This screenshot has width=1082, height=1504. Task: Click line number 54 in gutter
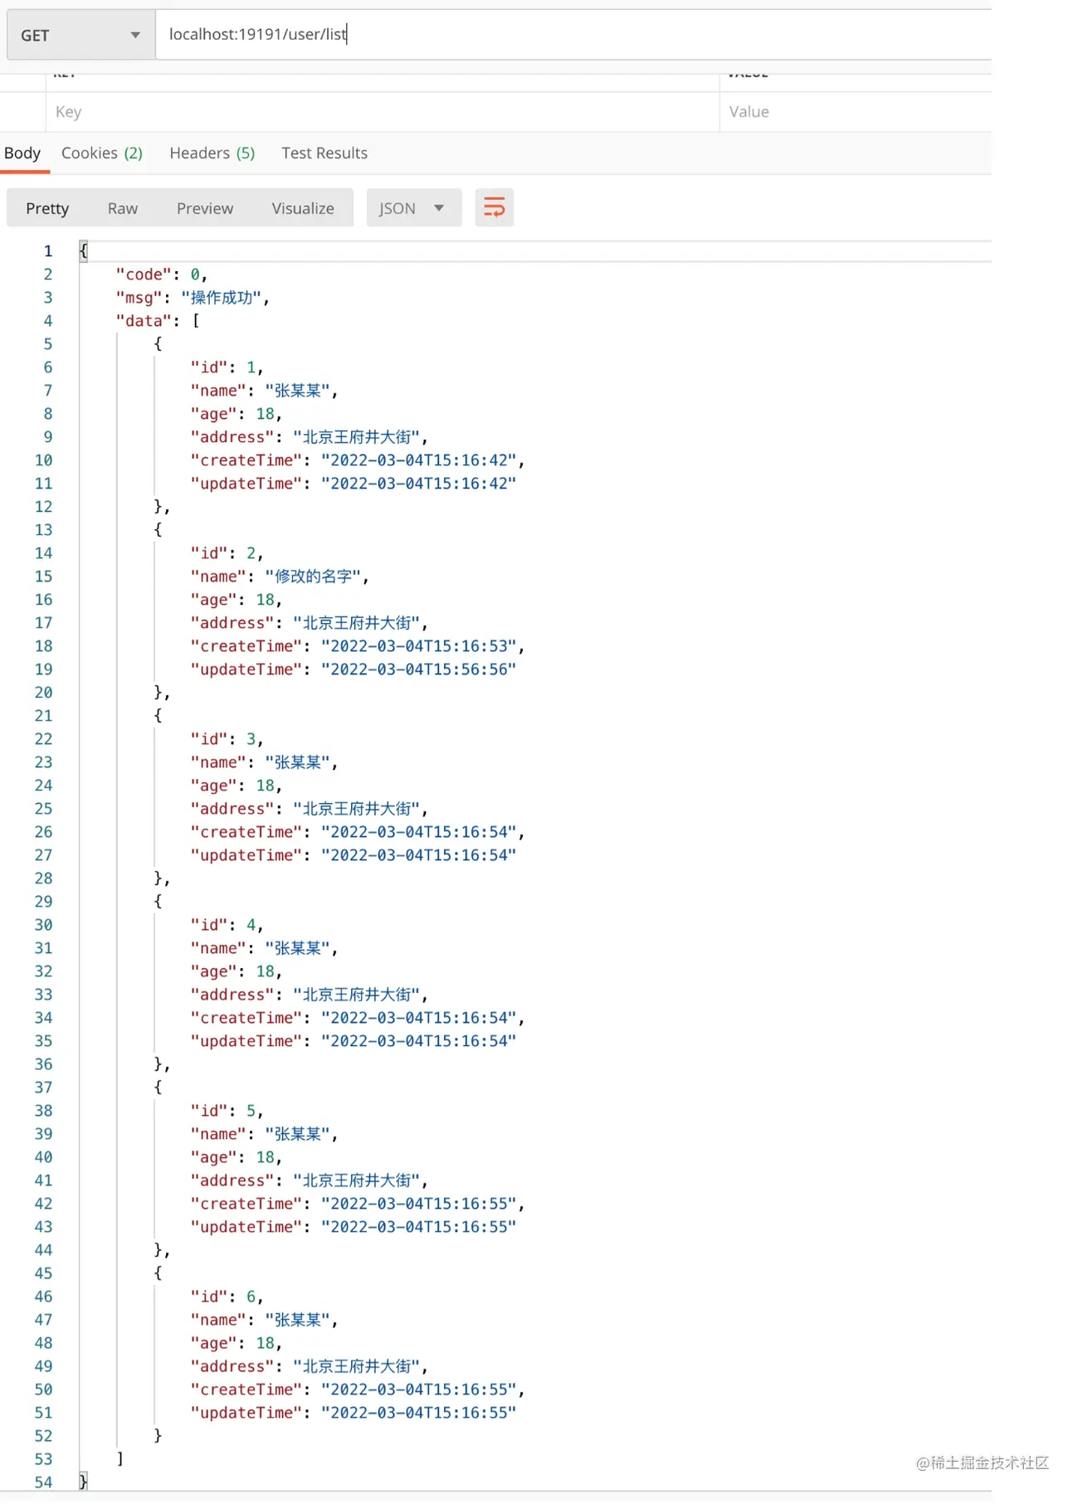coord(43,1482)
